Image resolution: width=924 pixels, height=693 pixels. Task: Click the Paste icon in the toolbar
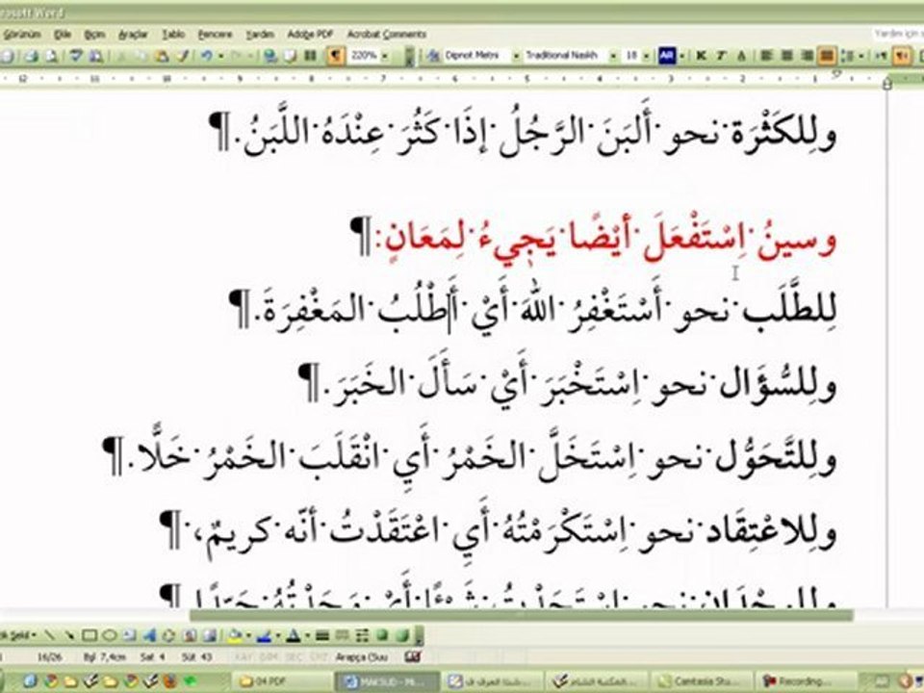[x=162, y=56]
